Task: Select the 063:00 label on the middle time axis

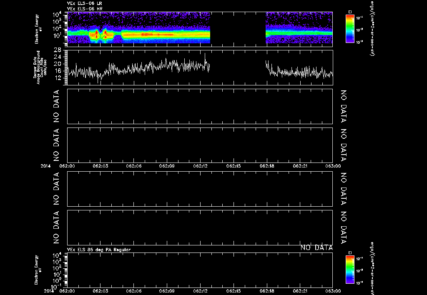Action: [332, 166]
